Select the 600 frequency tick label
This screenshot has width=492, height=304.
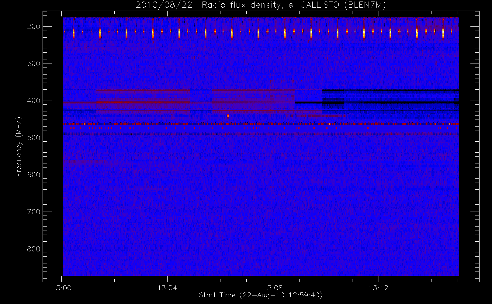tap(34, 175)
